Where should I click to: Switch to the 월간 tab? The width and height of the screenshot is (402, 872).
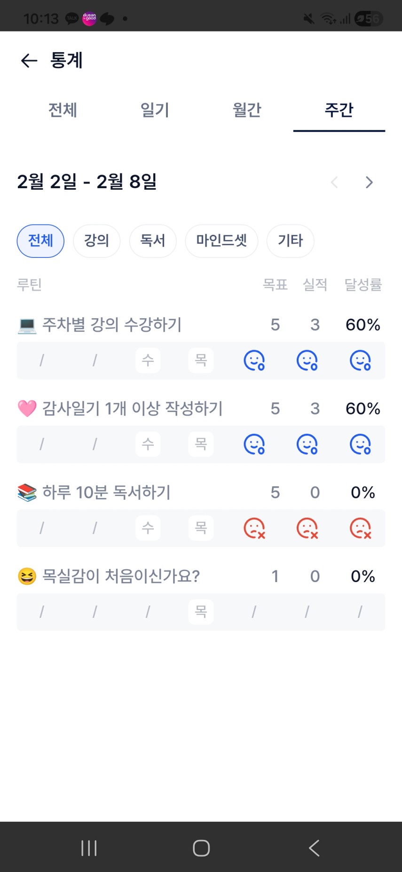pyautogui.click(x=247, y=110)
